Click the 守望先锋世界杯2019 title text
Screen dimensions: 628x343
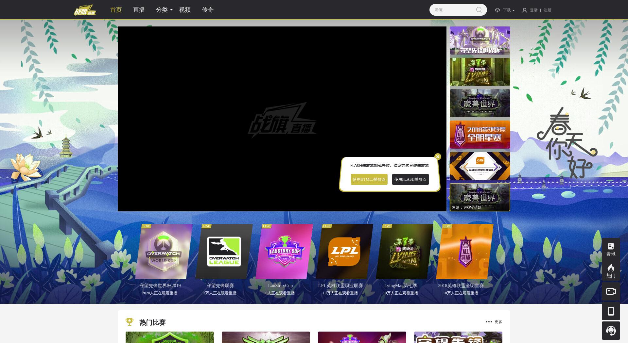160,286
